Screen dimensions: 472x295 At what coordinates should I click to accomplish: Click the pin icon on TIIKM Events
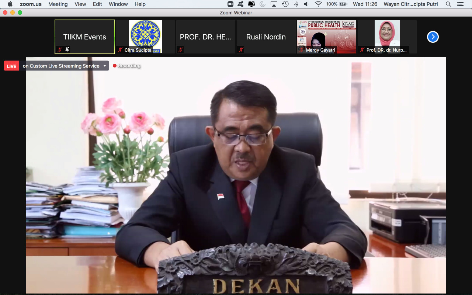(67, 49)
